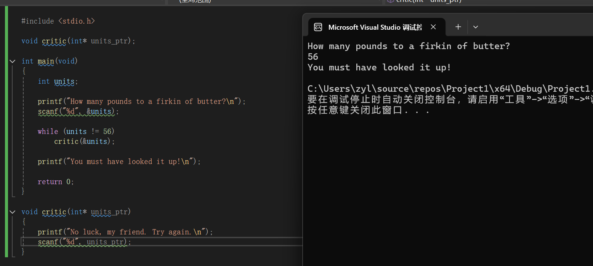Click the printf 'No luck, my friend' code line
Viewport: 593px width, 266px height.
(125, 232)
